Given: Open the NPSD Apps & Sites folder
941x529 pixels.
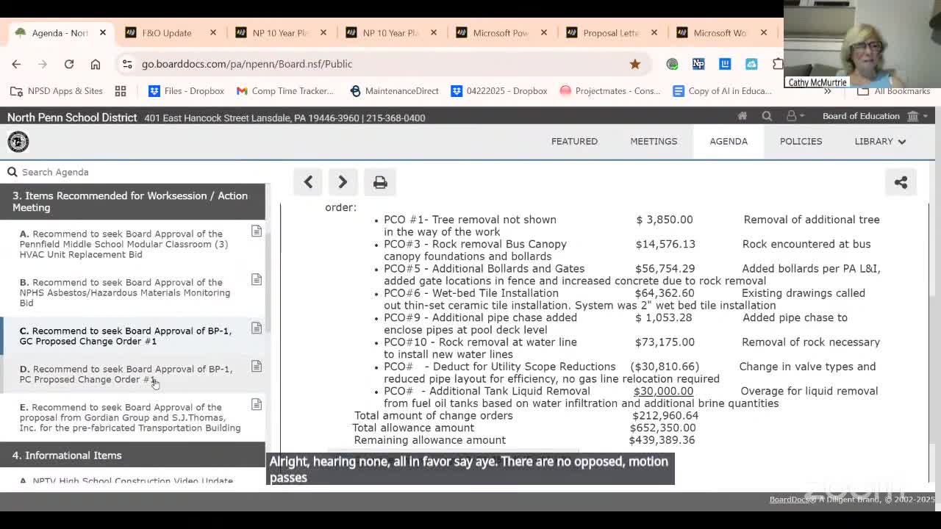Looking at the screenshot, I should click(x=57, y=91).
